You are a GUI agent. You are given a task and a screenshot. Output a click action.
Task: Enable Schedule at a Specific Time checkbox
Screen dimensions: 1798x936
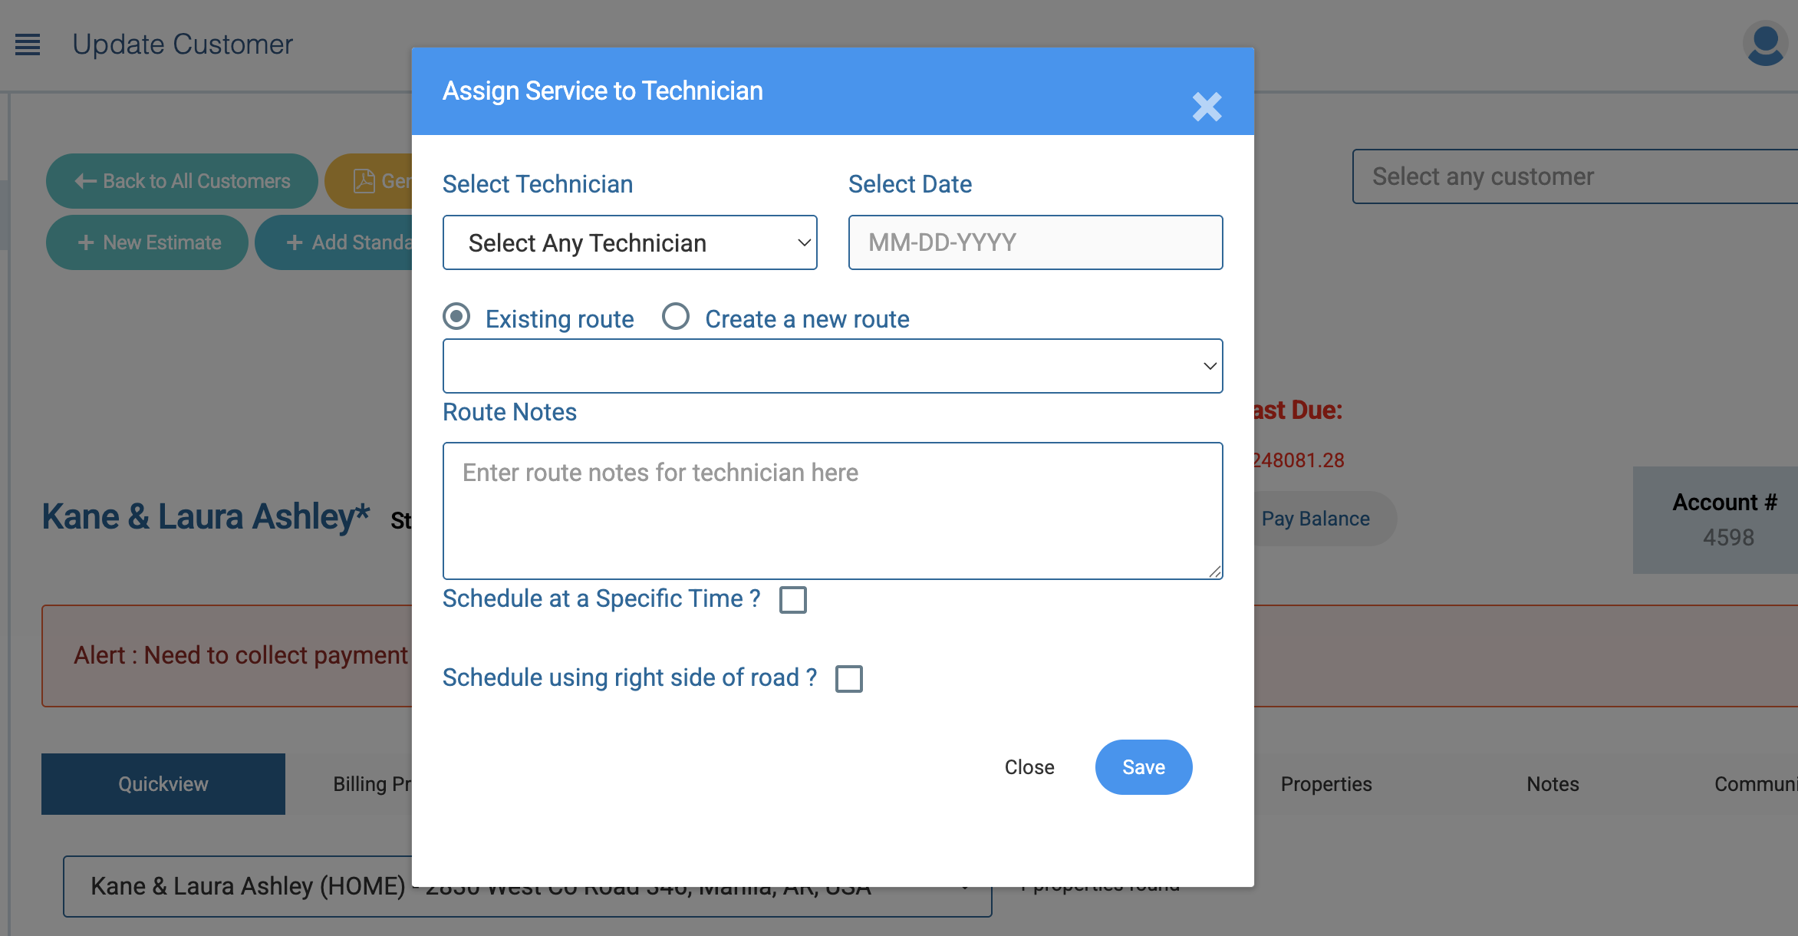pyautogui.click(x=792, y=600)
